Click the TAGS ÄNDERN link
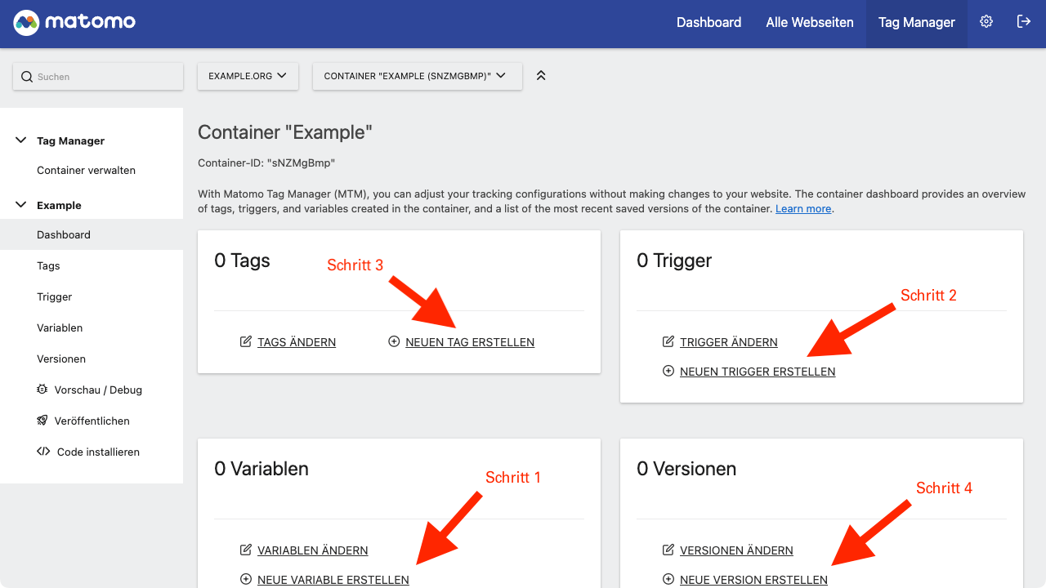This screenshot has width=1046, height=588. click(x=297, y=342)
